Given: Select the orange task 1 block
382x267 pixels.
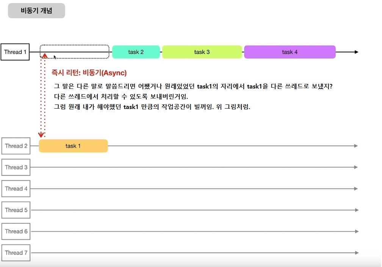Looking at the screenshot, I should [73, 146].
